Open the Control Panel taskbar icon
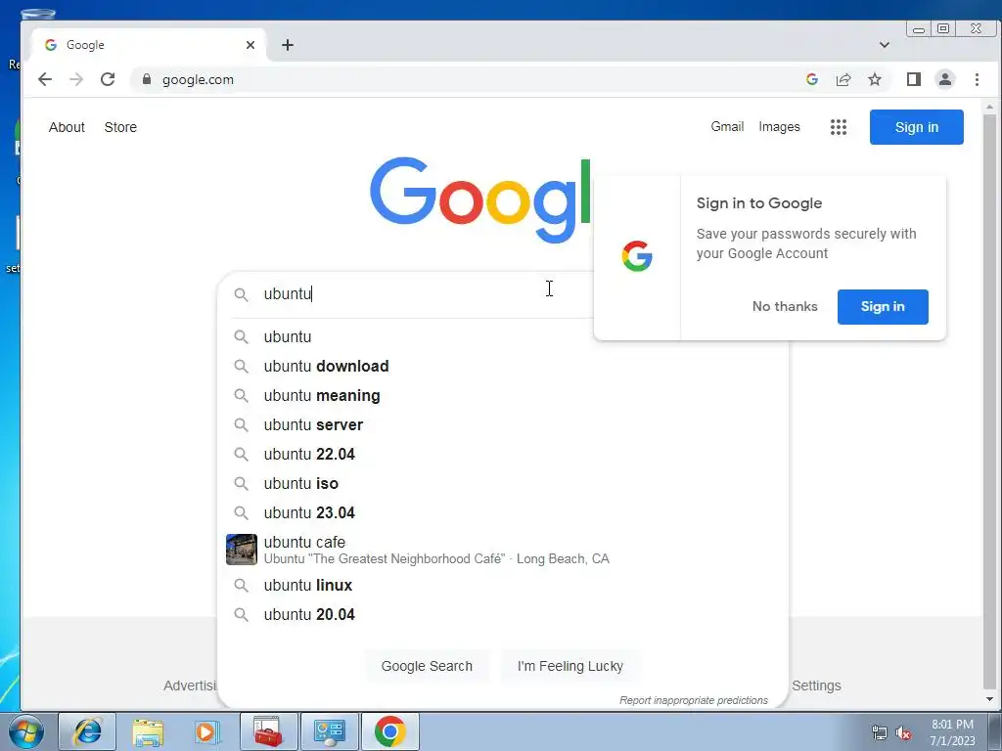Screen dimensions: 1002x751 click(x=329, y=731)
